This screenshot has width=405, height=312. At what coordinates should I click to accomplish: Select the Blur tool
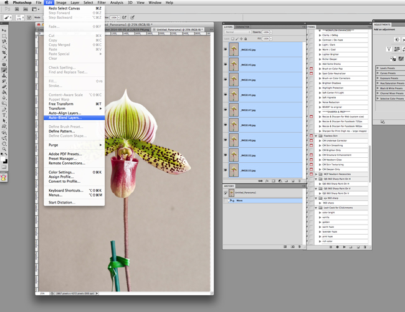tap(4, 98)
